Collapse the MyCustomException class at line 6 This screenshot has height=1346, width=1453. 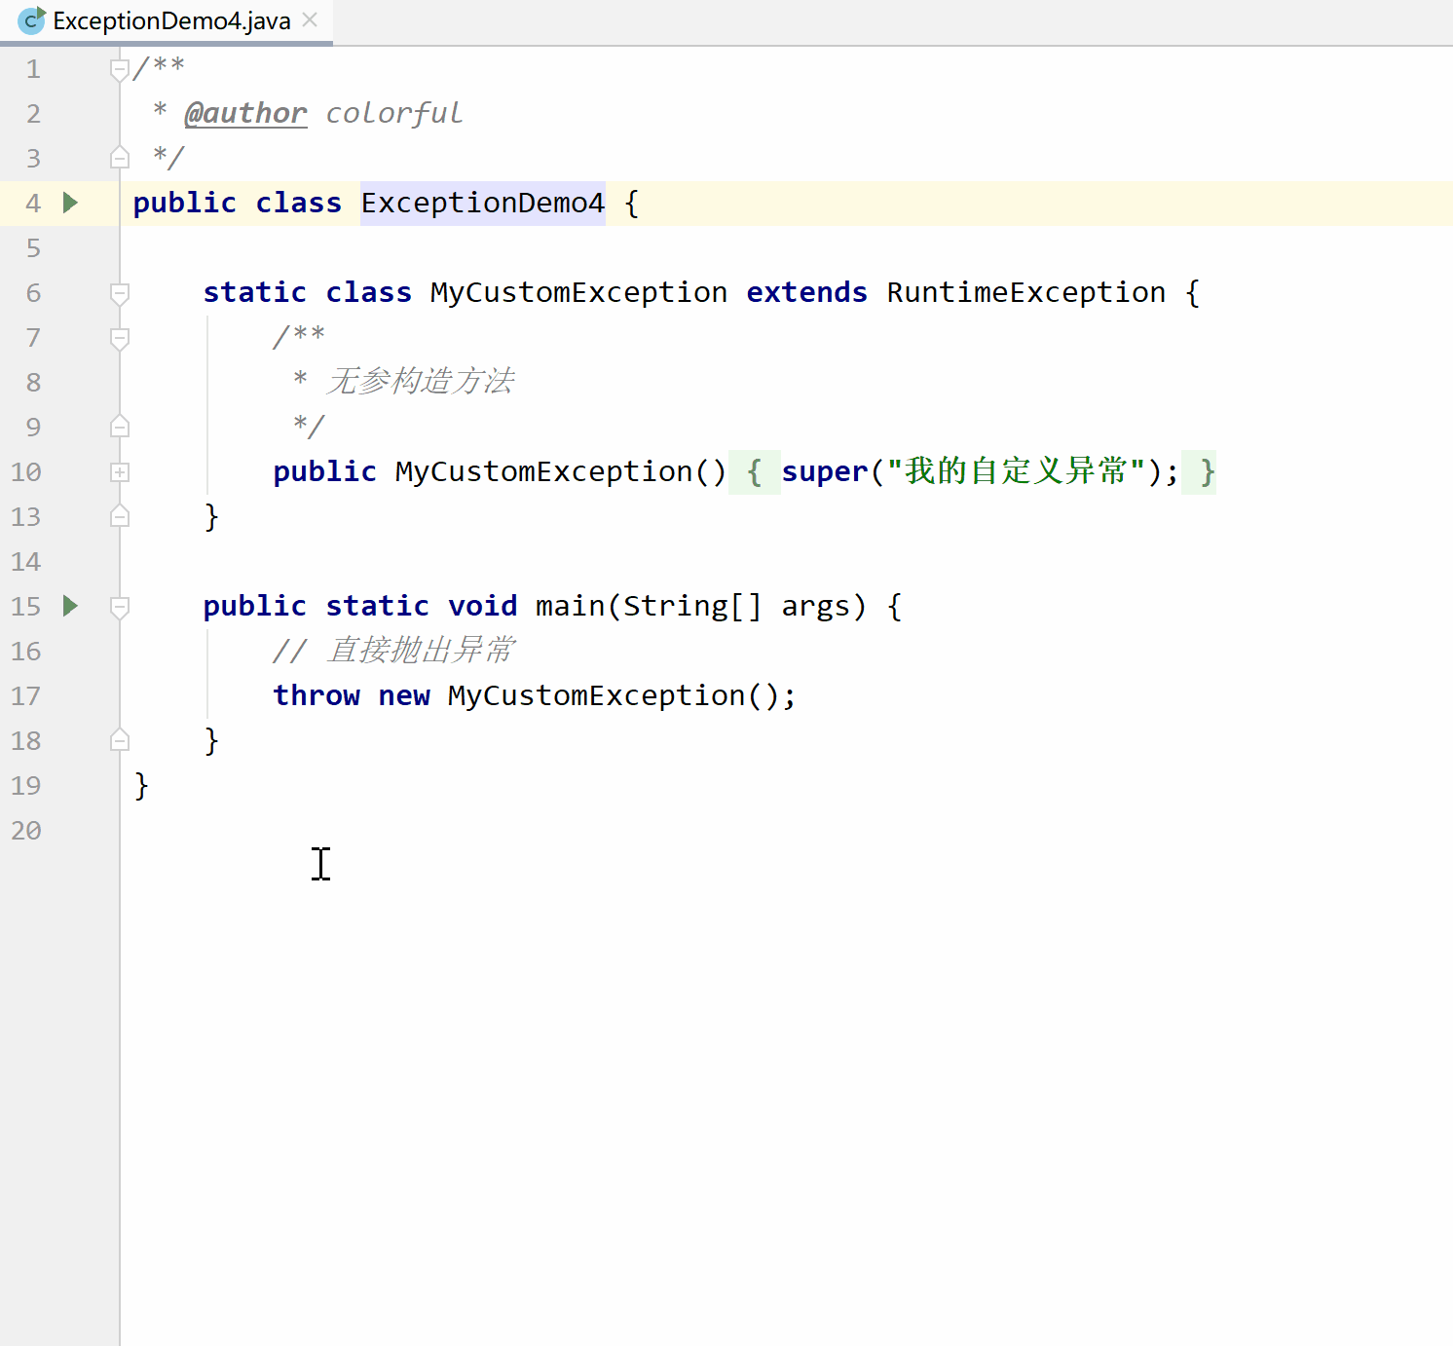pyautogui.click(x=120, y=293)
